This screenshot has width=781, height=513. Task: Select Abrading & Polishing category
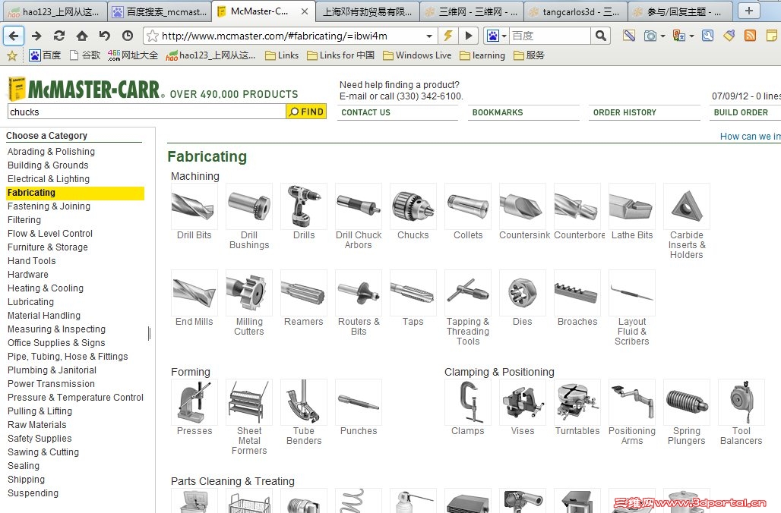pyautogui.click(x=51, y=151)
